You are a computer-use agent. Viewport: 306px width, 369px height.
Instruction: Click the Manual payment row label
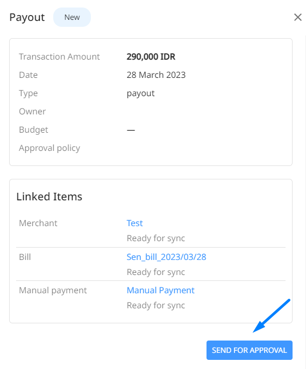click(x=53, y=291)
